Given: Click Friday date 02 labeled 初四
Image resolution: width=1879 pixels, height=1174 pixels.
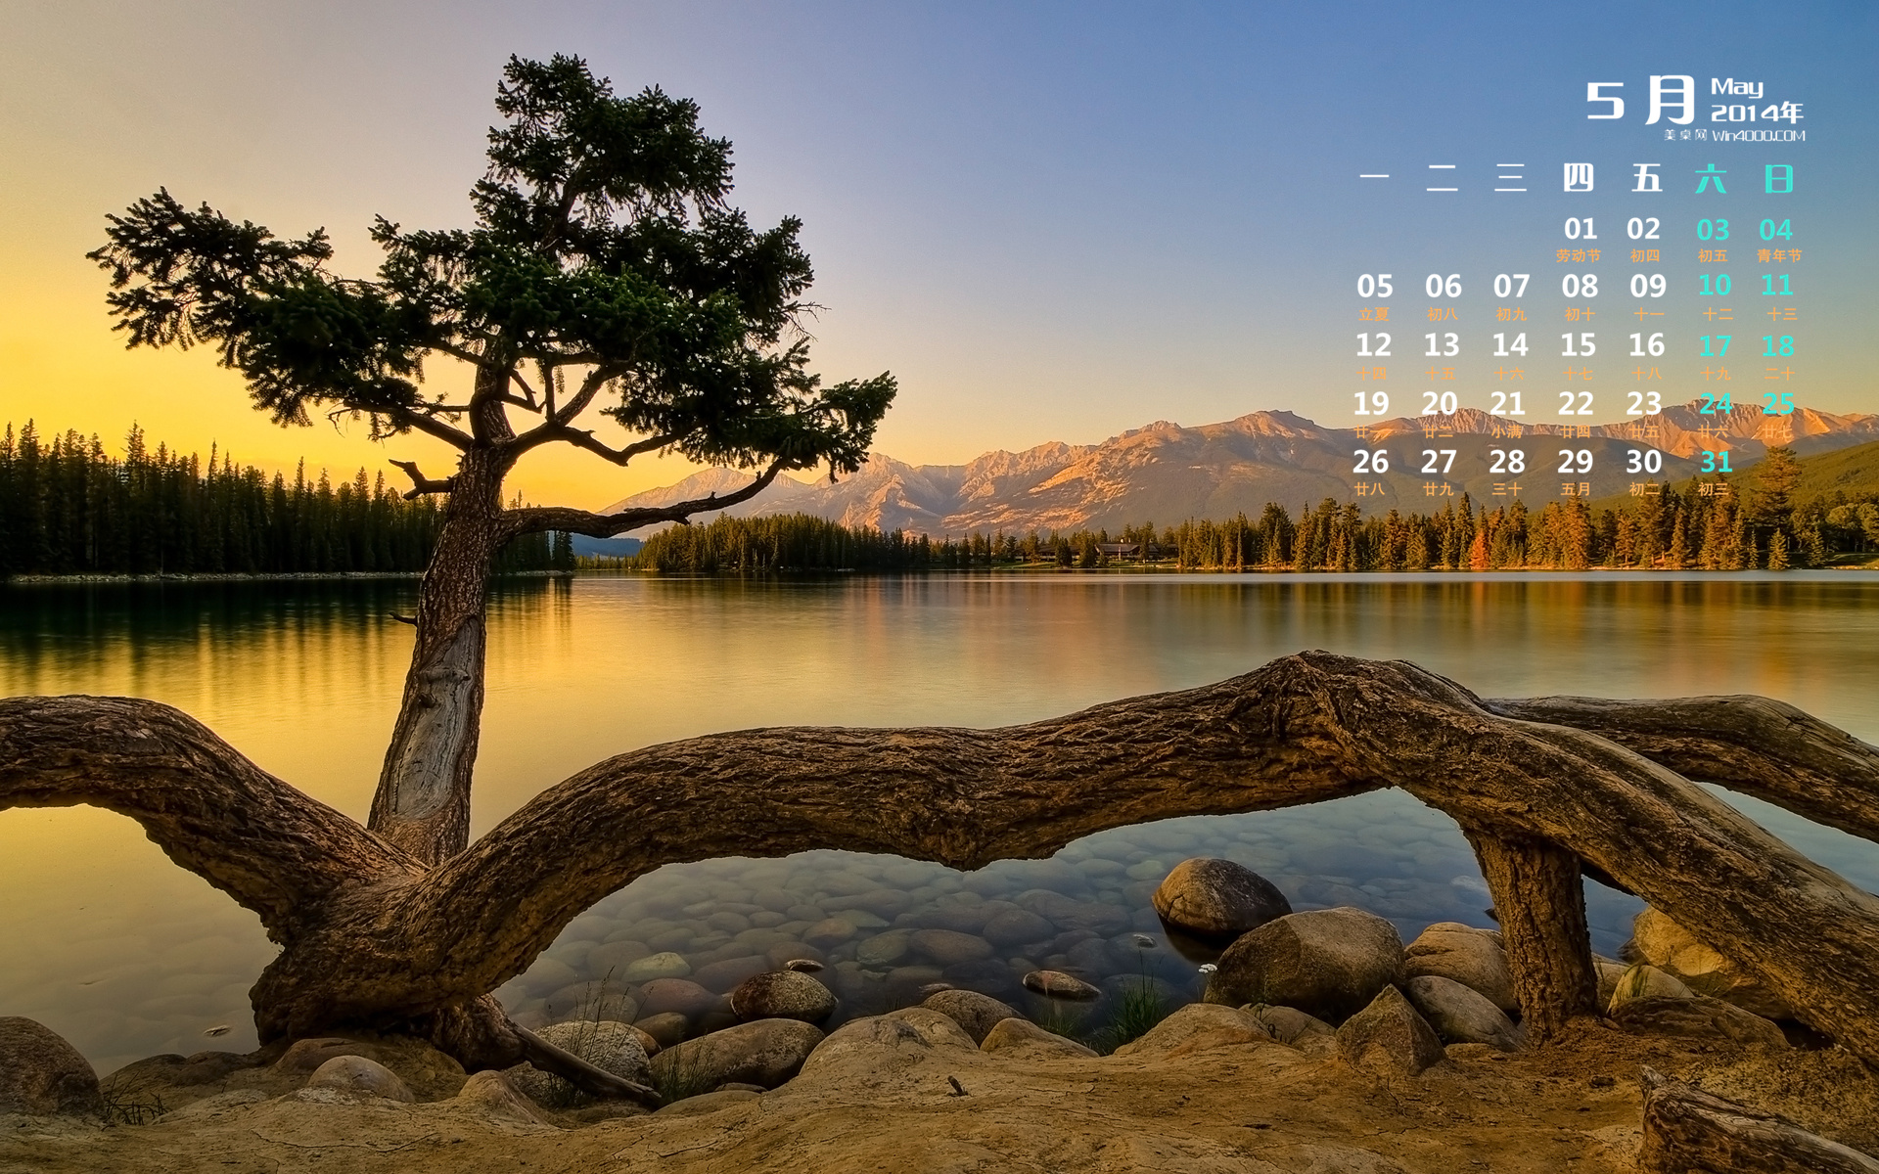Looking at the screenshot, I should [1644, 239].
